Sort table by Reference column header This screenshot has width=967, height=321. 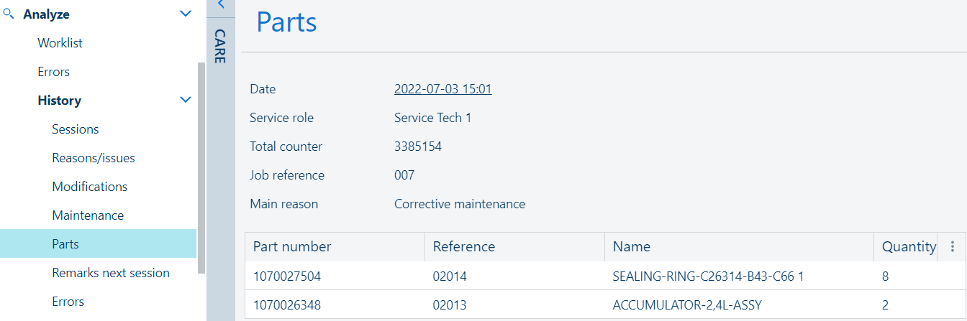(x=464, y=246)
